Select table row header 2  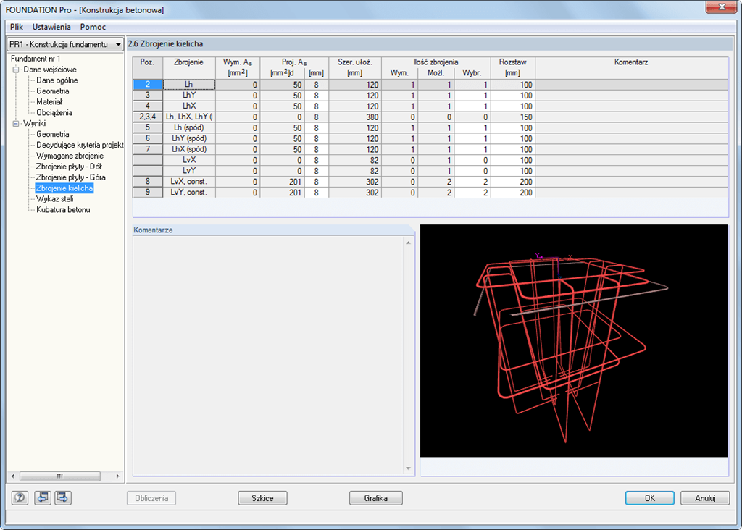pos(148,85)
